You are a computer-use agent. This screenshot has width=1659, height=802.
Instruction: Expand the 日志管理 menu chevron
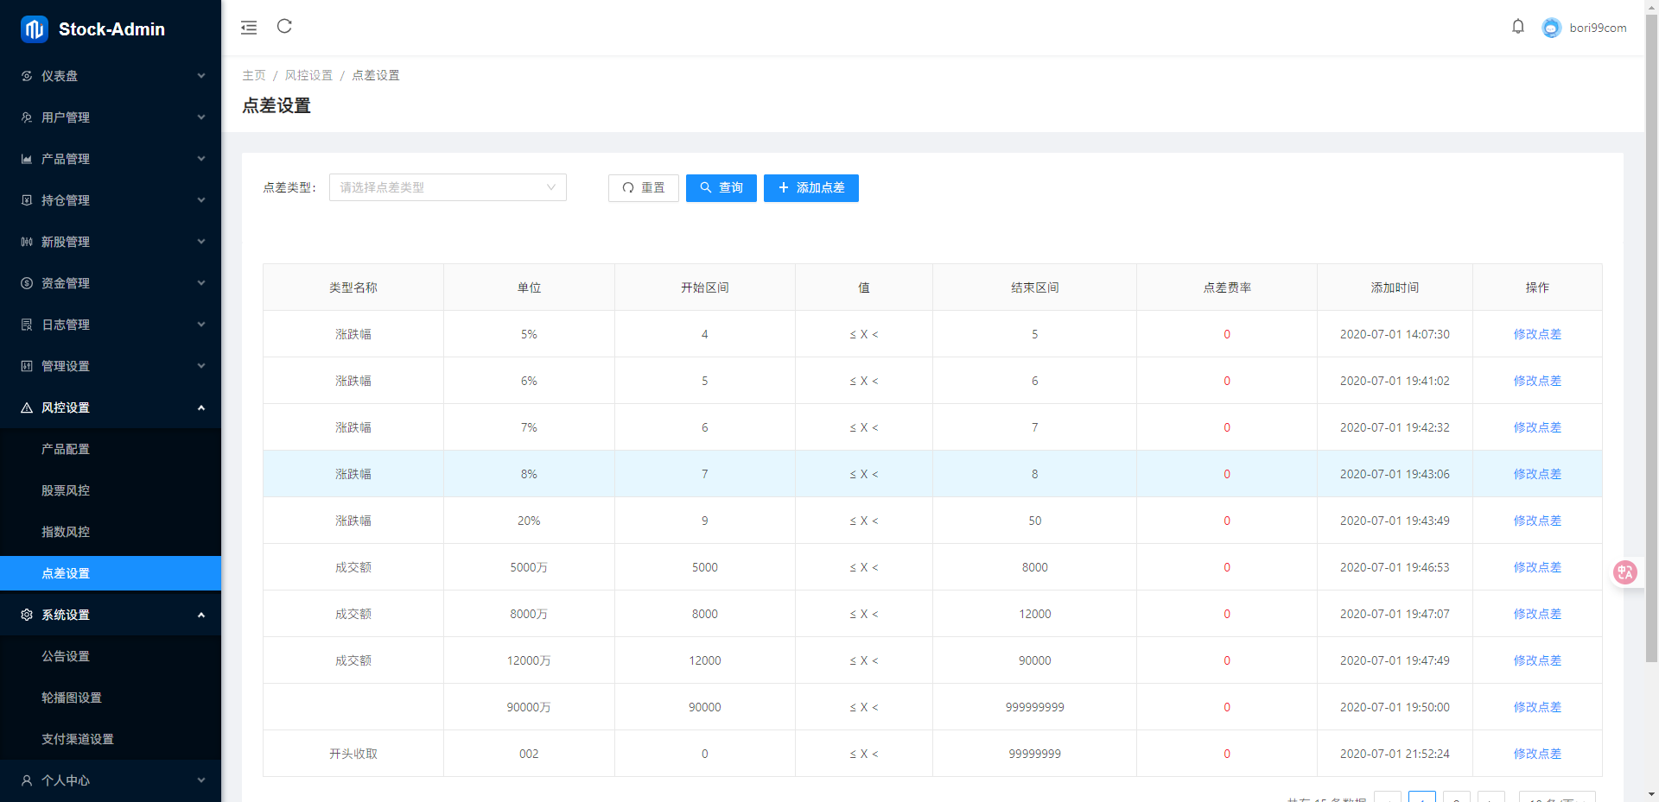(201, 325)
